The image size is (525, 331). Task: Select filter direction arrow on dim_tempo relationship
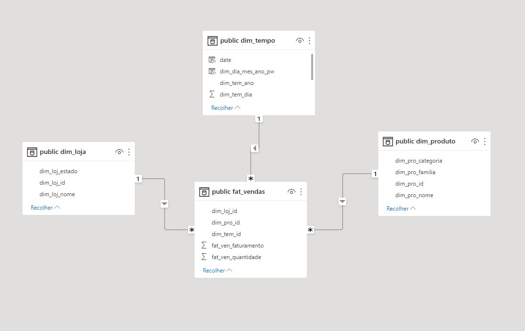[255, 148]
